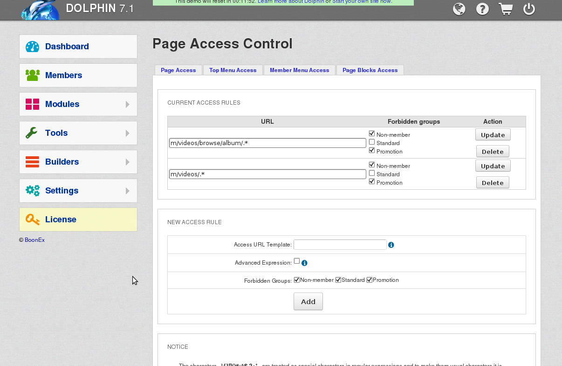The image size is (562, 366).
Task: Switch to Top Menu Access tab
Action: (x=233, y=70)
